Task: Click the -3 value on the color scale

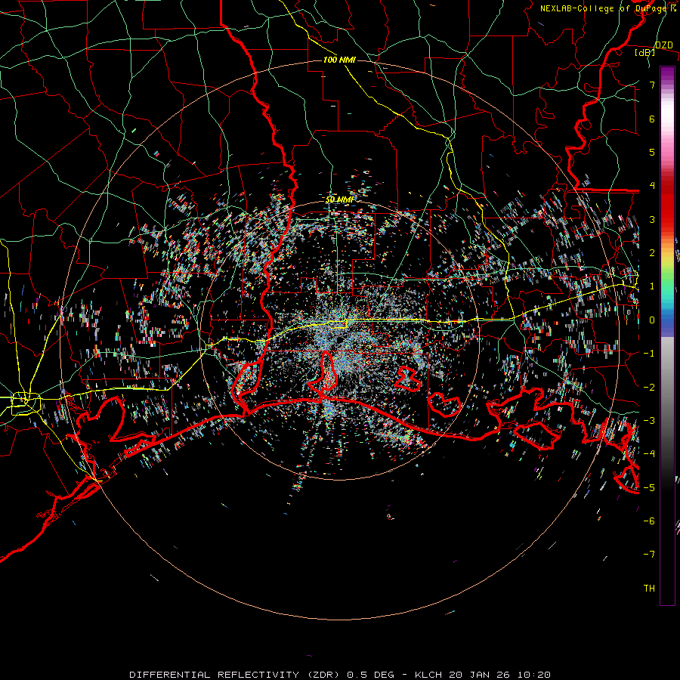Action: pyautogui.click(x=649, y=421)
